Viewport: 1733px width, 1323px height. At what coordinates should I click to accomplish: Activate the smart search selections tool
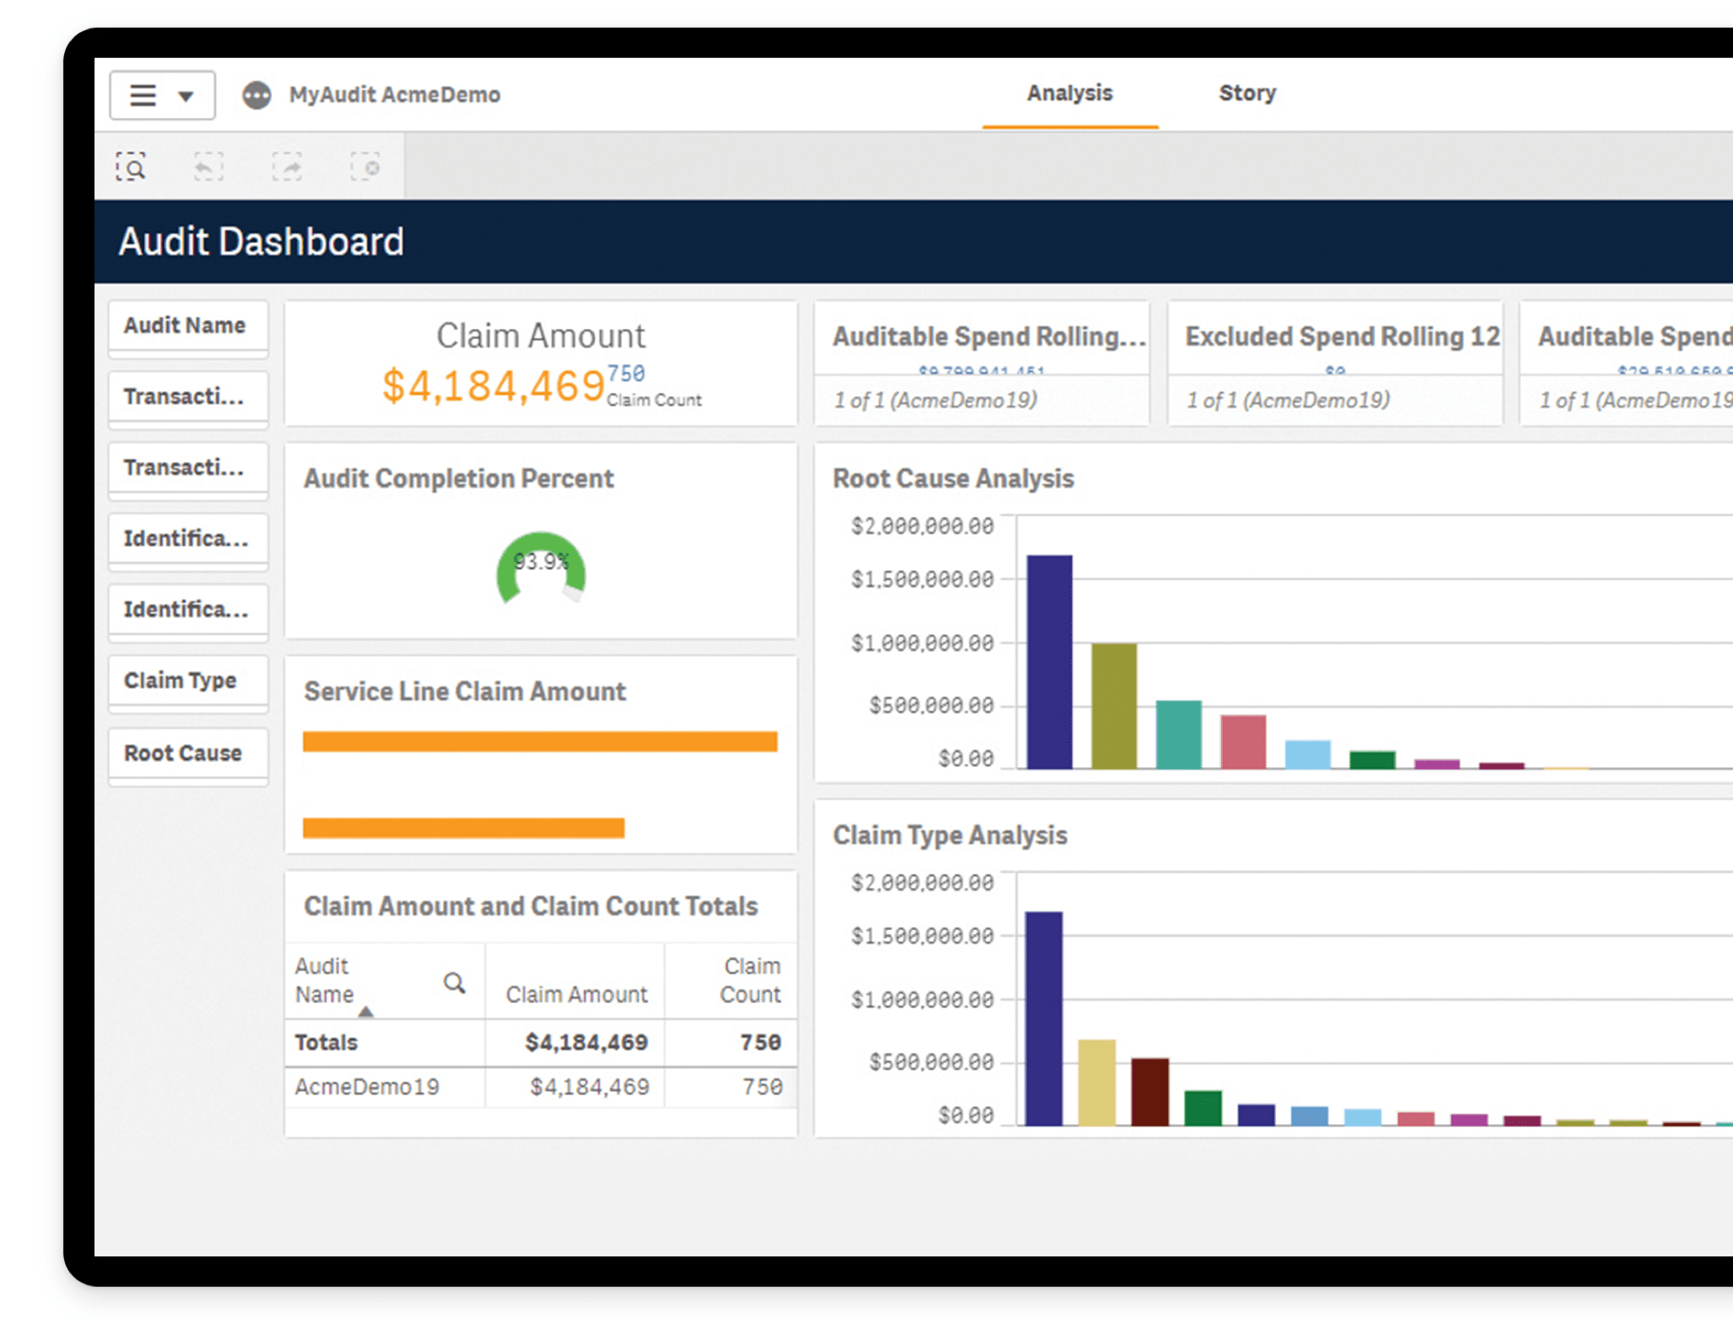(131, 167)
